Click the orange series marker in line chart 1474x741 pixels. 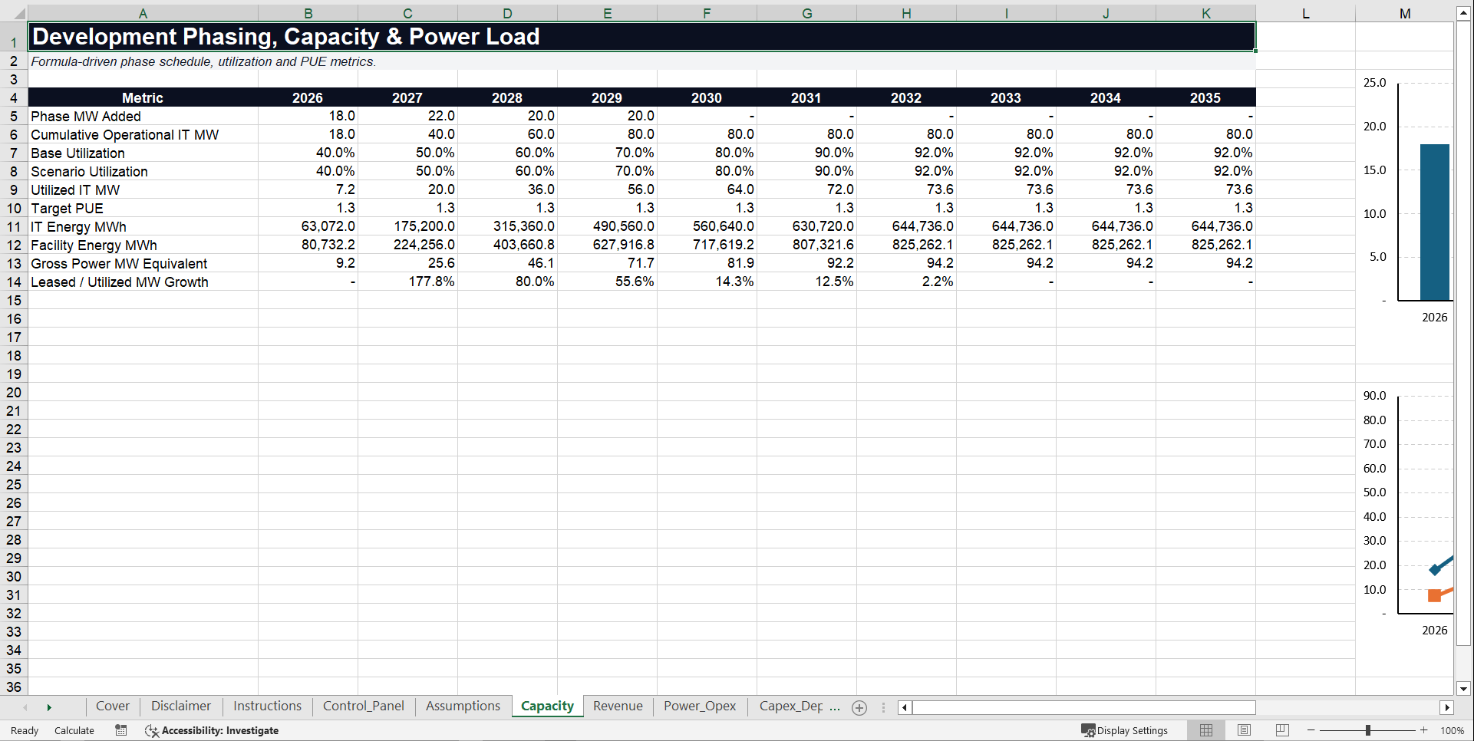tap(1434, 595)
